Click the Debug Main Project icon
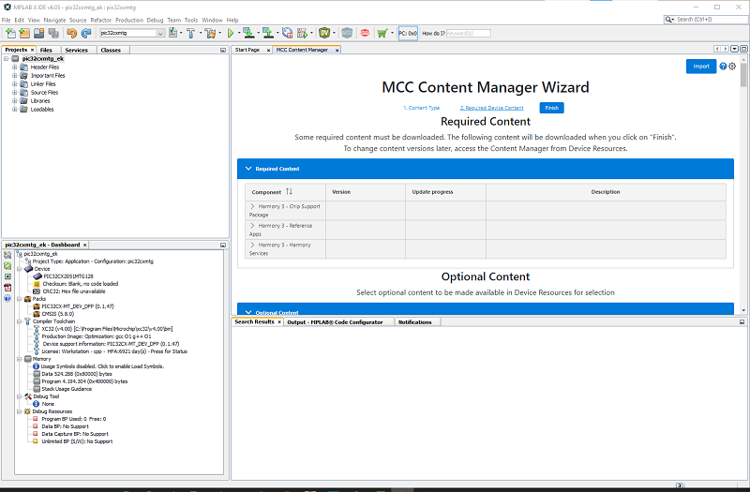Screen dimensions: 750x492 (x=302, y=33)
